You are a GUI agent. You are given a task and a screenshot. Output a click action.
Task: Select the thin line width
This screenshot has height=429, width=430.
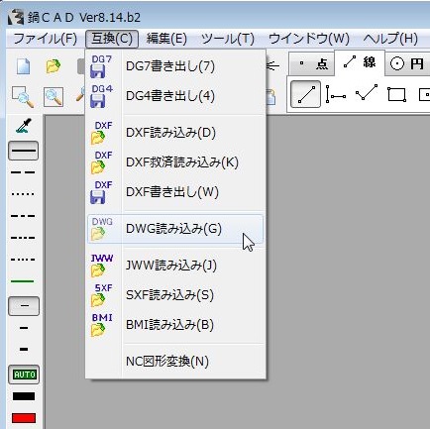tap(24, 306)
